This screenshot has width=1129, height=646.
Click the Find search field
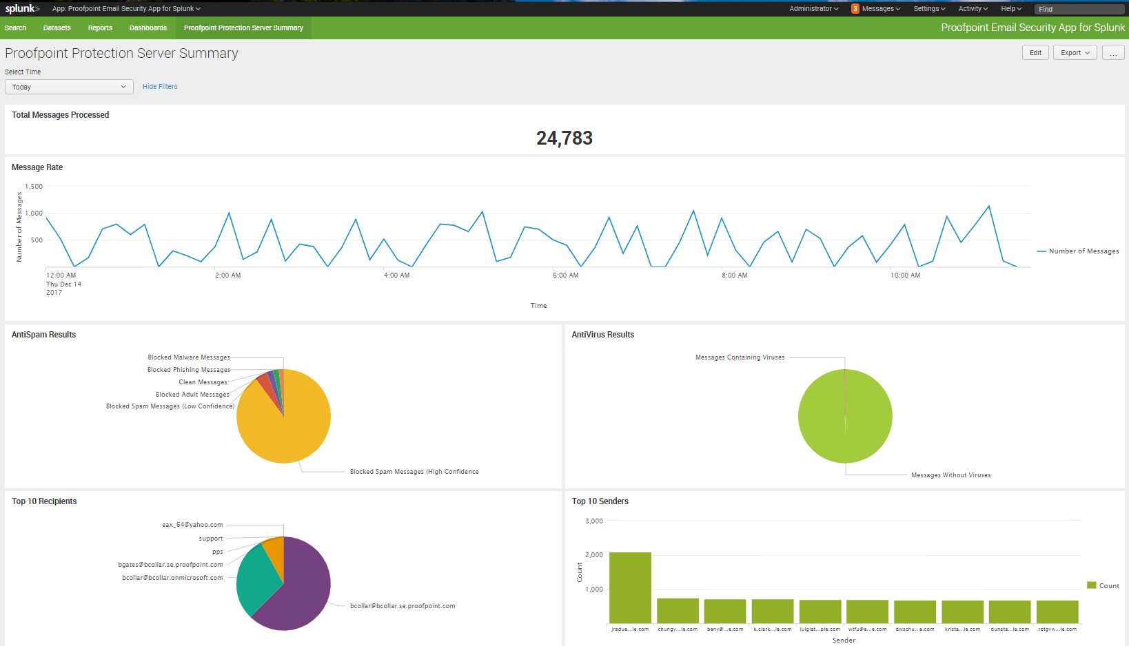[1079, 9]
